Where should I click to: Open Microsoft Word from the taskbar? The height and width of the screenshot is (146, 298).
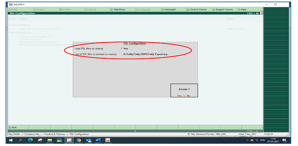pyautogui.click(x=98, y=140)
